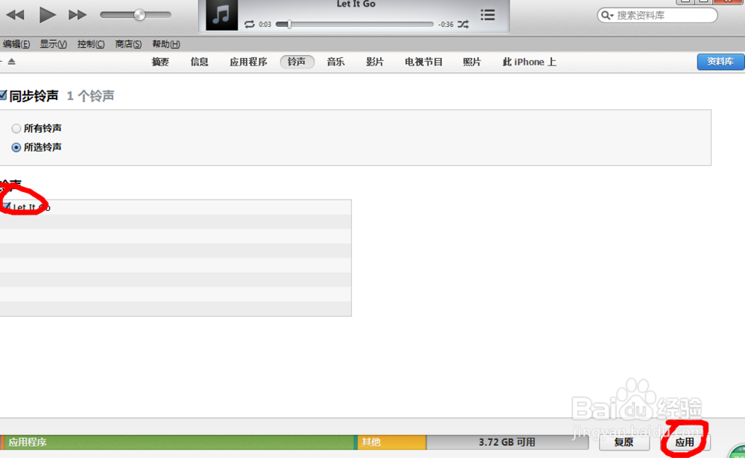Click the green 应用程序 storage segment
This screenshot has height=458, width=745.
click(x=179, y=442)
